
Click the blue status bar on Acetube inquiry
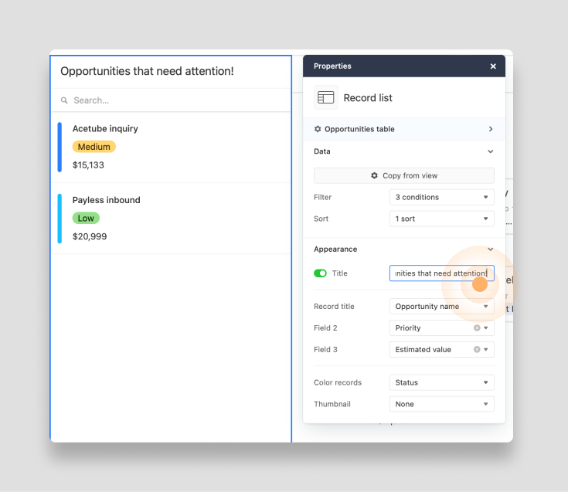(x=60, y=147)
